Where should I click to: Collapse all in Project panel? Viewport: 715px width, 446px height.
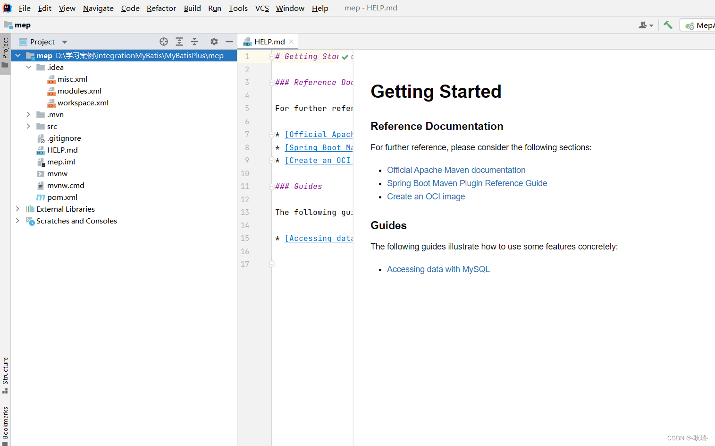click(194, 42)
